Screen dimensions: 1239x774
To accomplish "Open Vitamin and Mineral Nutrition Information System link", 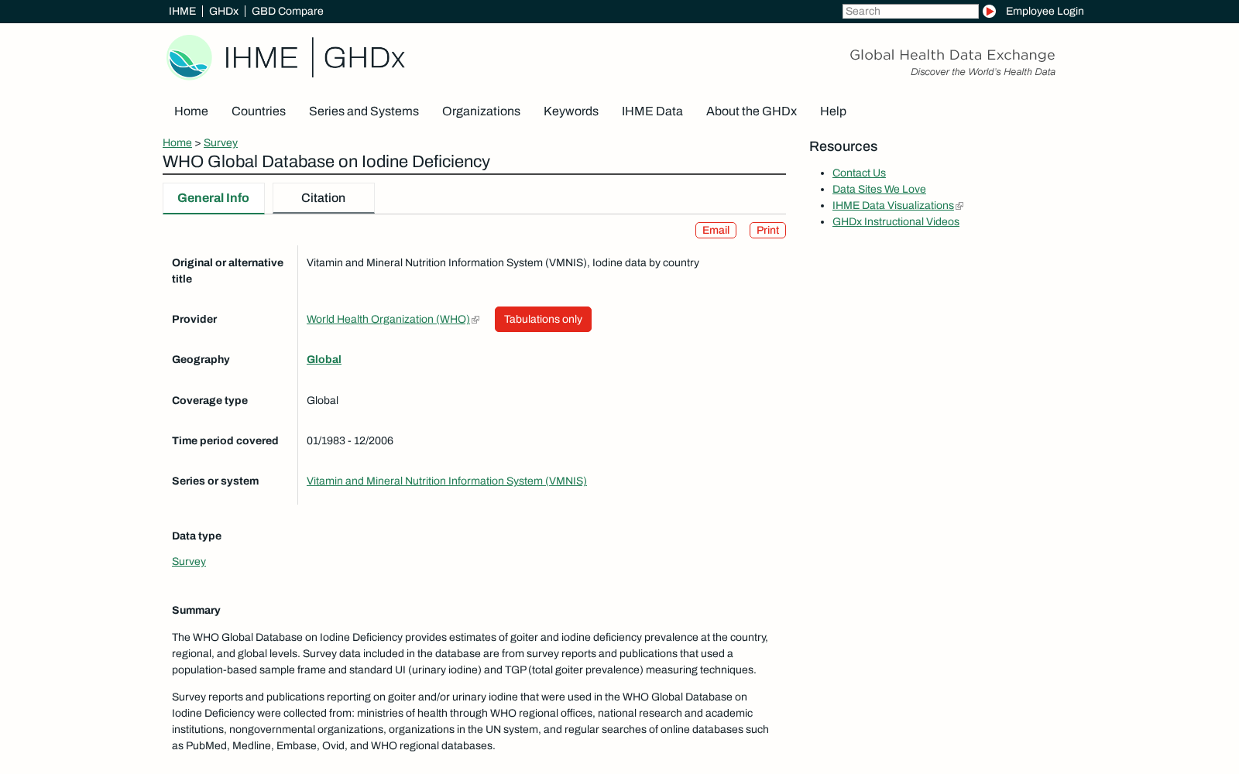I will tap(447, 481).
